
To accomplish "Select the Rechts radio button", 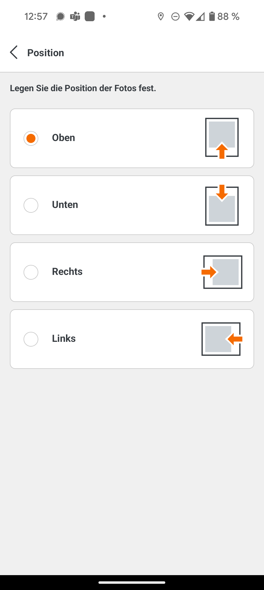I will pyautogui.click(x=31, y=272).
